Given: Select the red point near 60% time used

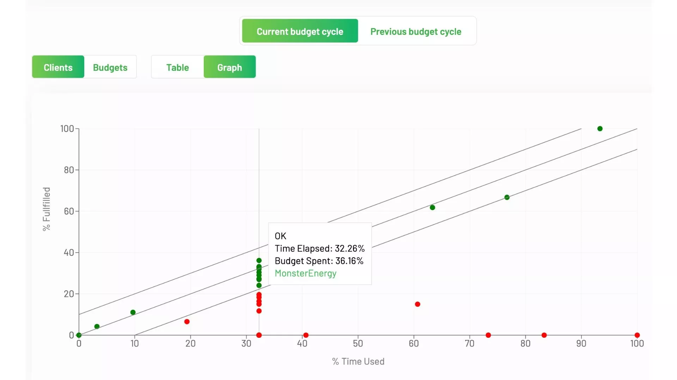Looking at the screenshot, I should point(417,304).
